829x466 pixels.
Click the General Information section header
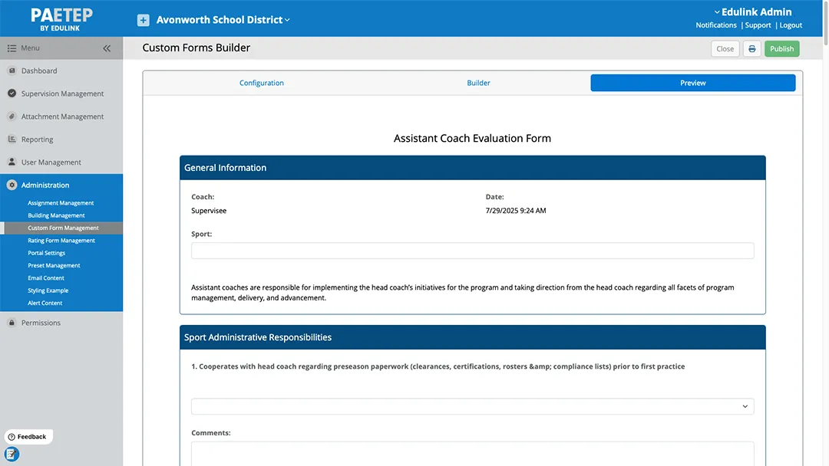coord(473,168)
